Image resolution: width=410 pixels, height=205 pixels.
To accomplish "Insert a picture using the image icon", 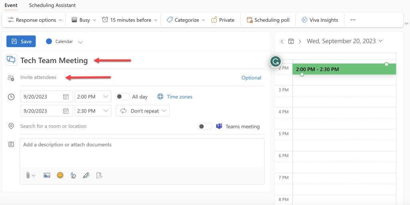I will (47, 175).
